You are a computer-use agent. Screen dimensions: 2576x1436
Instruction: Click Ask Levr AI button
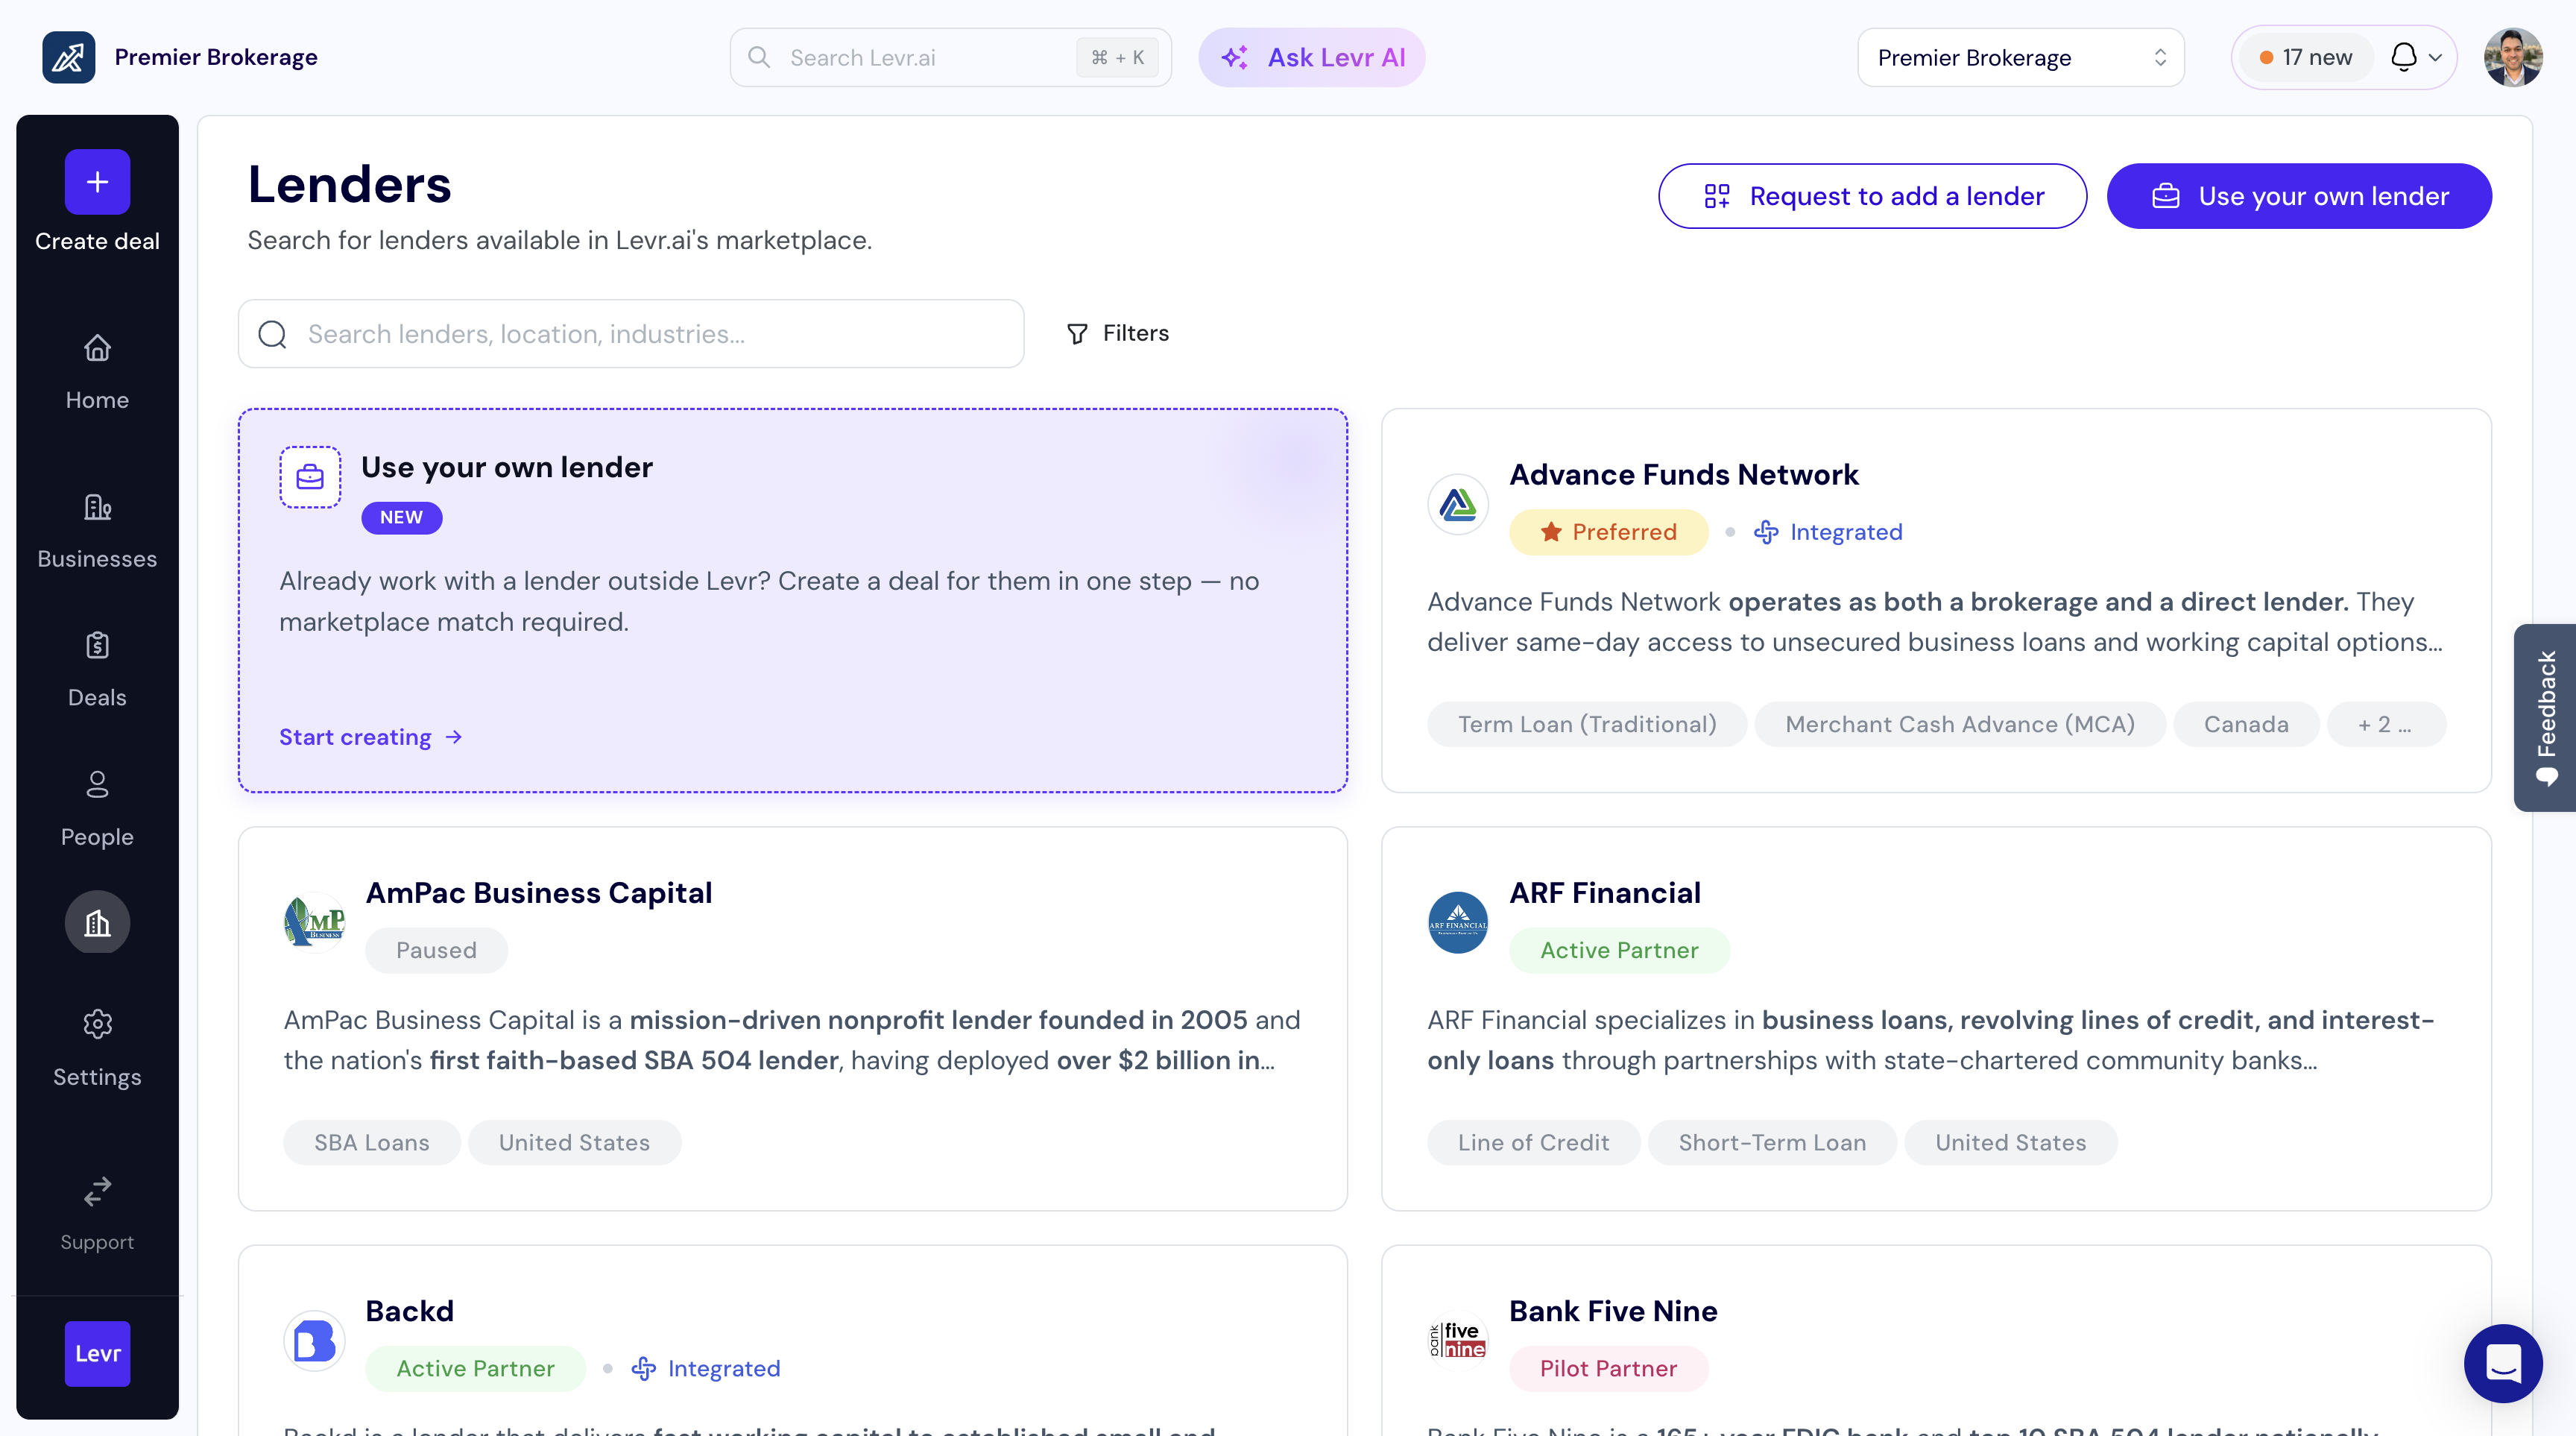[x=1311, y=57]
